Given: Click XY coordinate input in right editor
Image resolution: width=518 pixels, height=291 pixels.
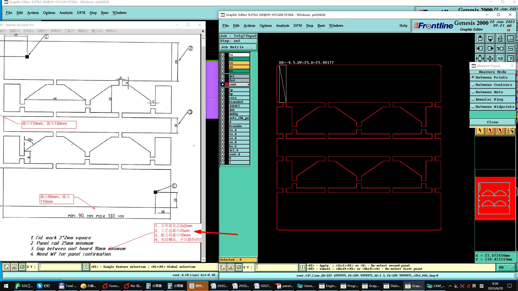Looking at the screenshot, I should coord(276,267).
